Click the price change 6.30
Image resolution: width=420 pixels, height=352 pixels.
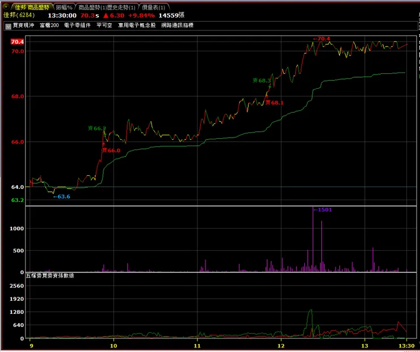[x=117, y=15]
